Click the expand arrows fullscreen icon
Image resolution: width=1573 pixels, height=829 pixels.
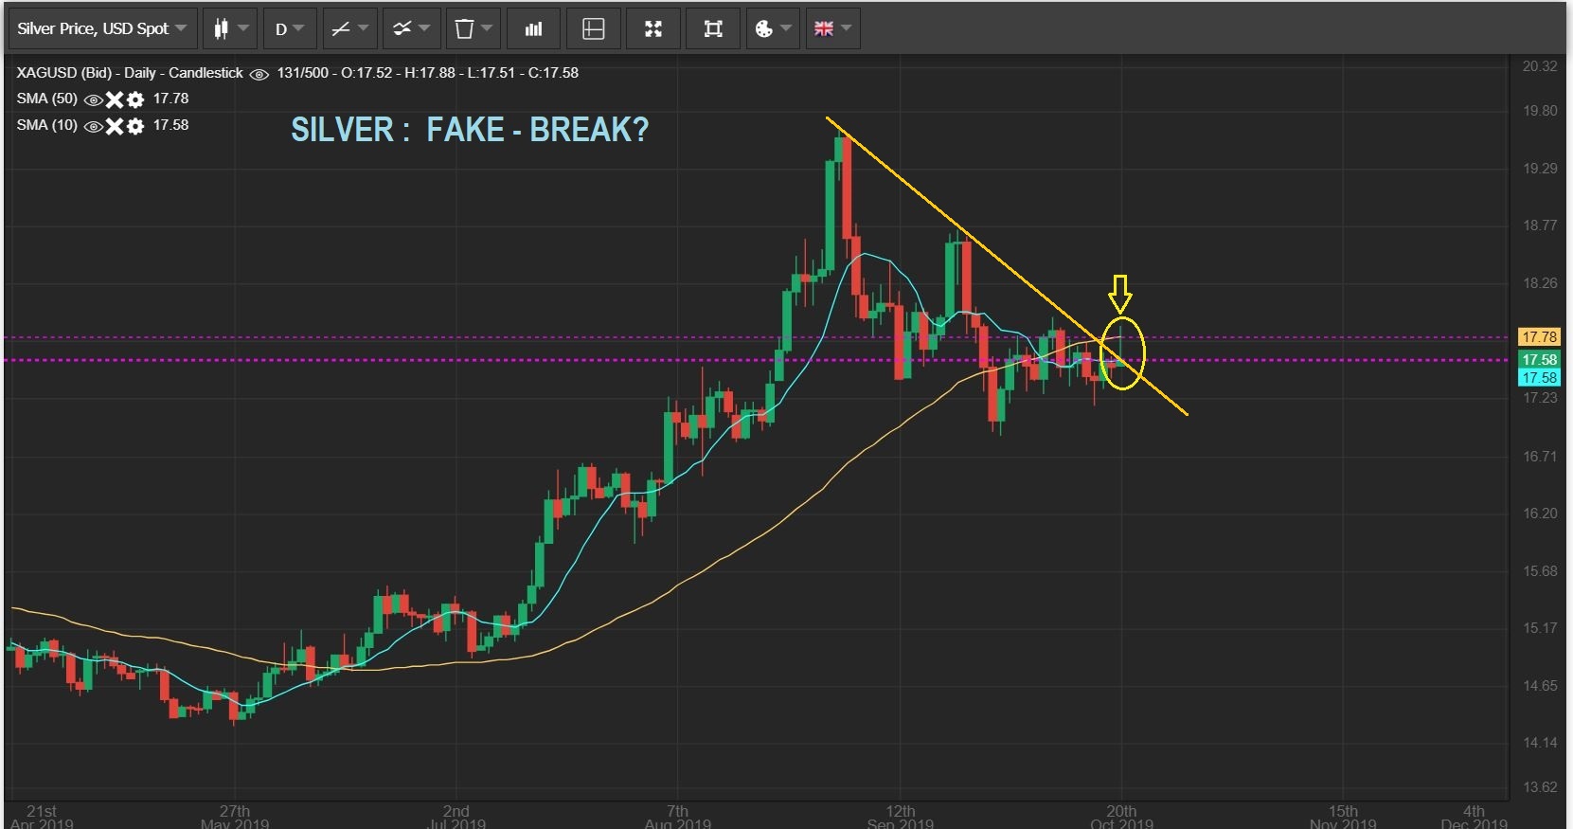tap(653, 28)
